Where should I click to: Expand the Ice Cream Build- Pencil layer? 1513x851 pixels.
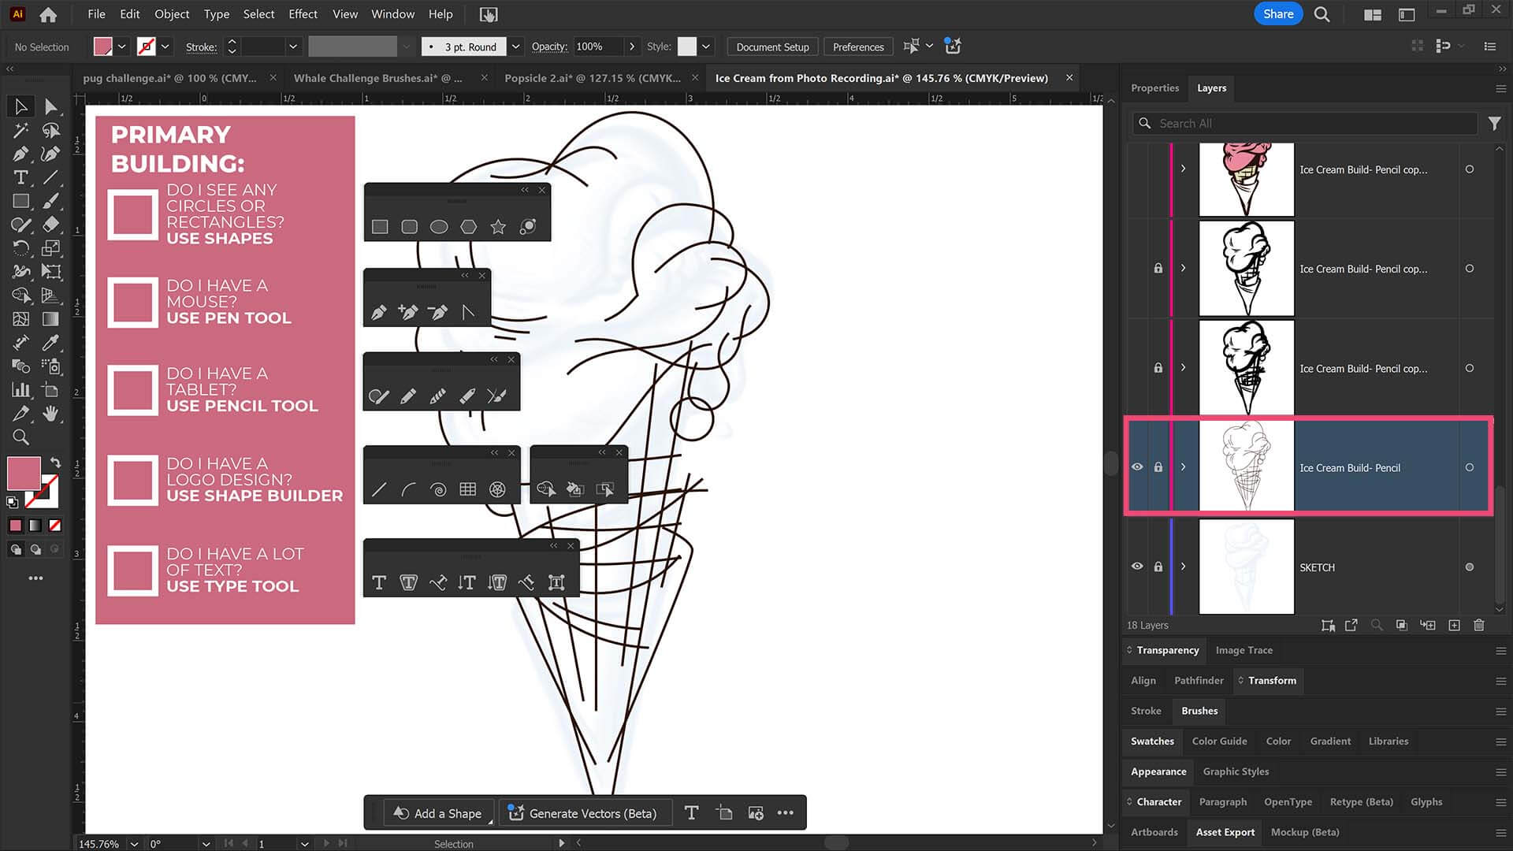click(1183, 467)
